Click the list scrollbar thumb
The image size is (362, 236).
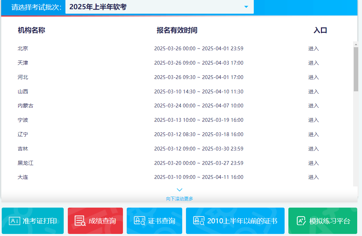point(356,69)
